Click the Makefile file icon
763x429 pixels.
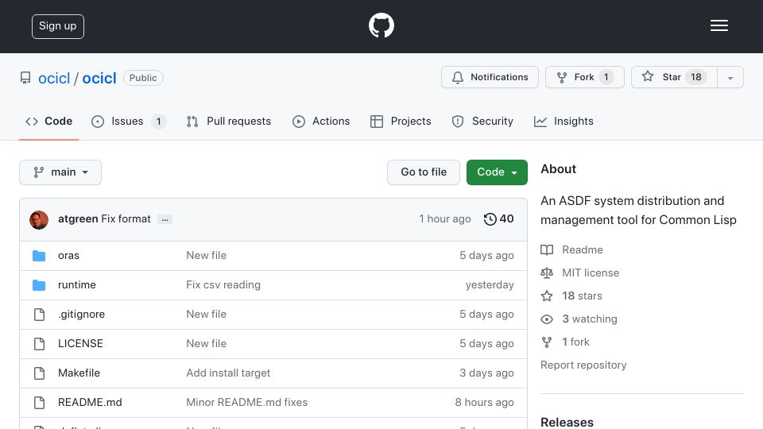pos(40,373)
